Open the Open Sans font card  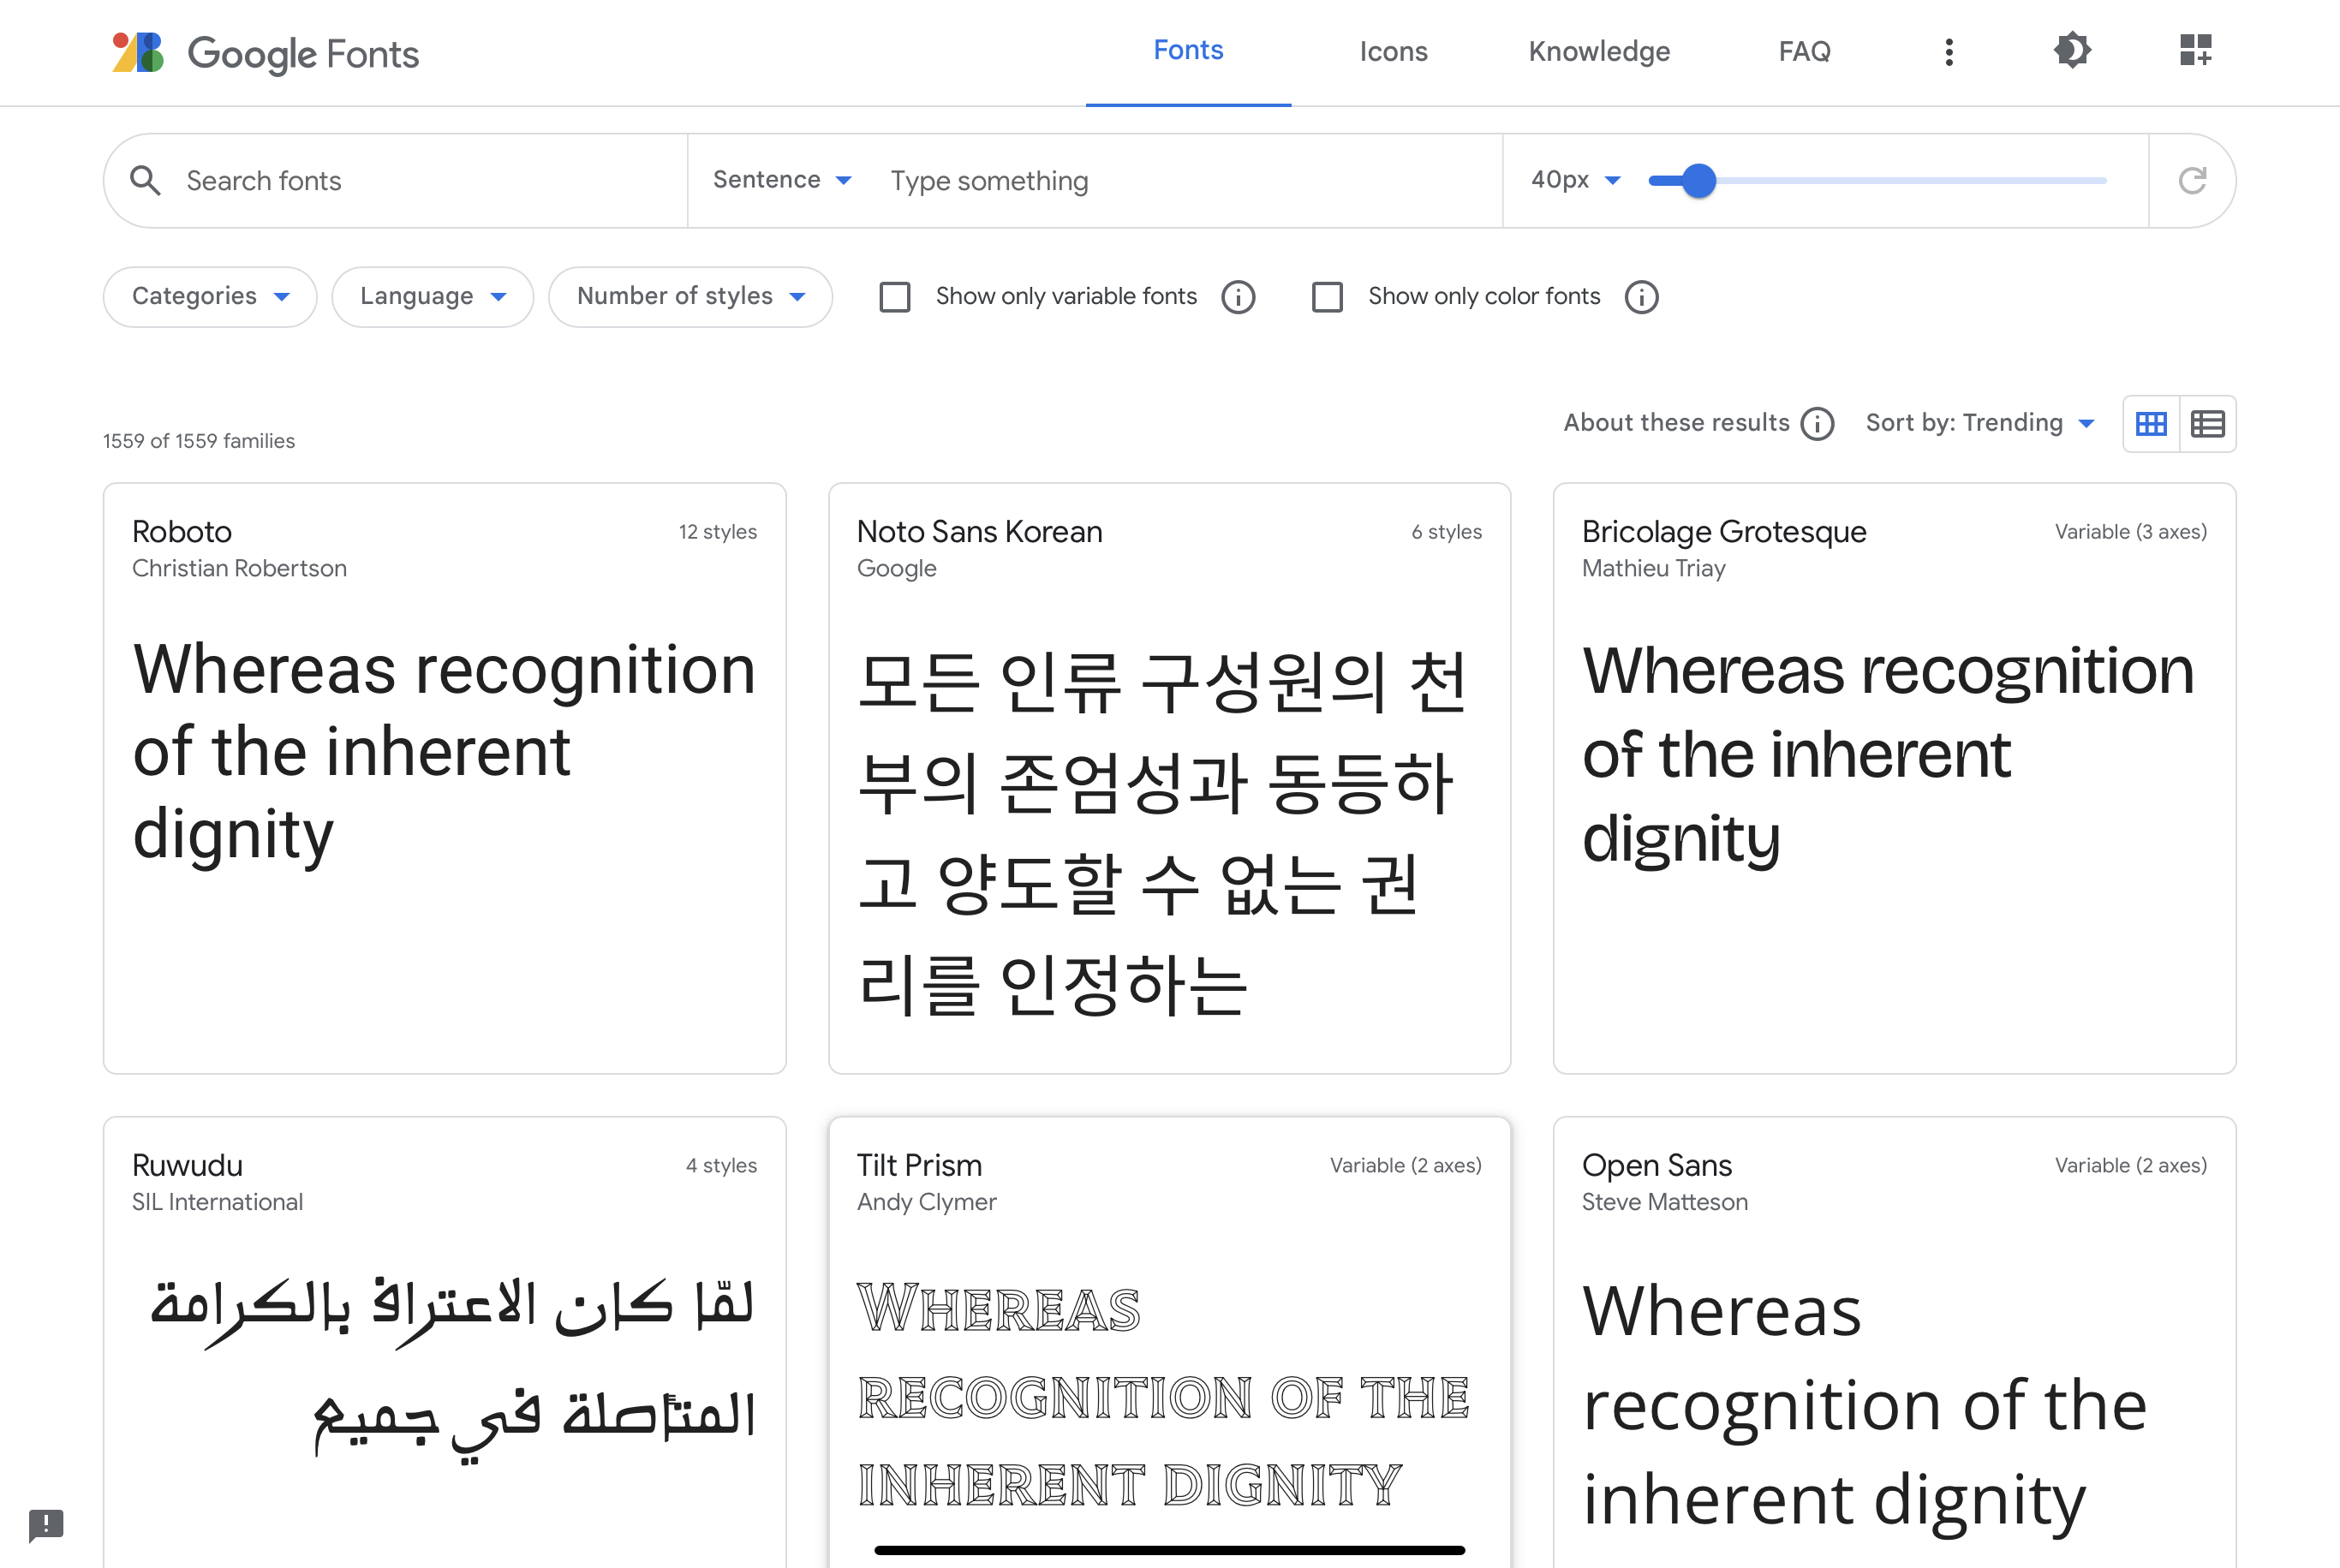(x=1894, y=1342)
